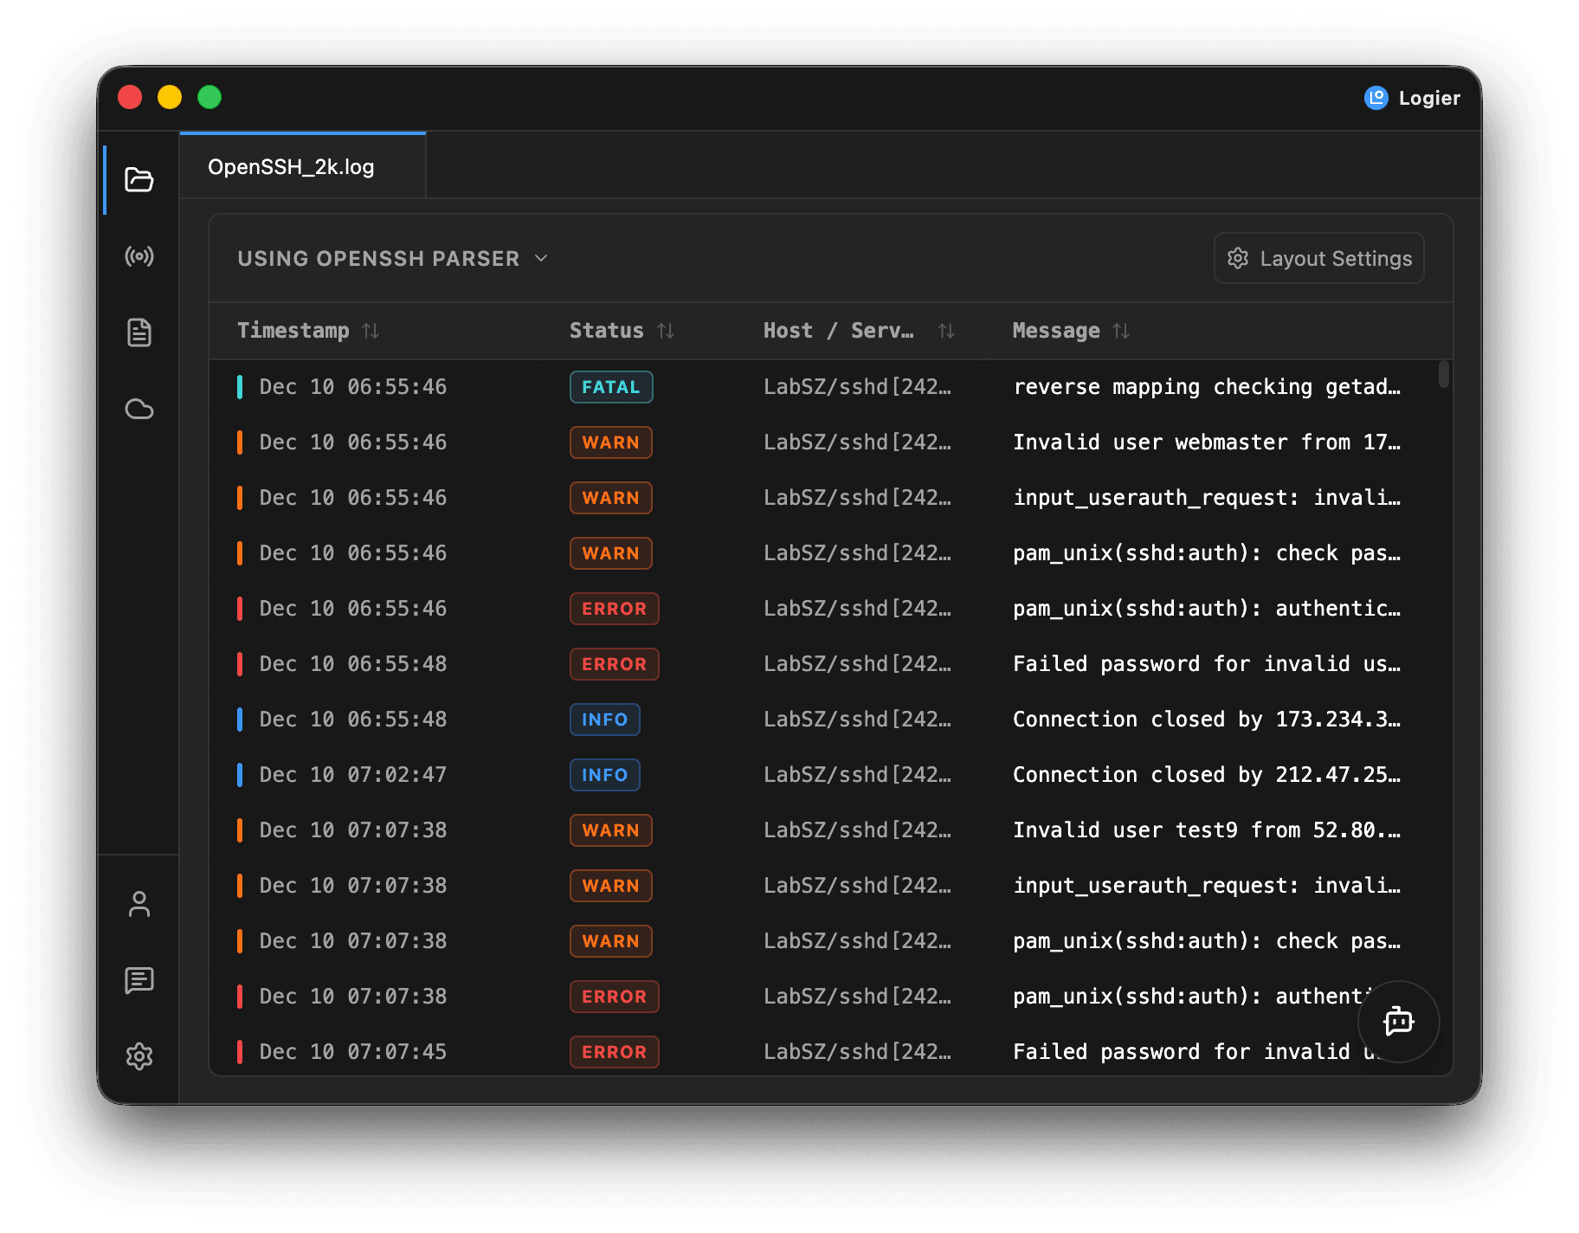Screen dimensions: 1579x1233
Task: Click INFO badge in 07:02:47 row
Action: tap(604, 775)
